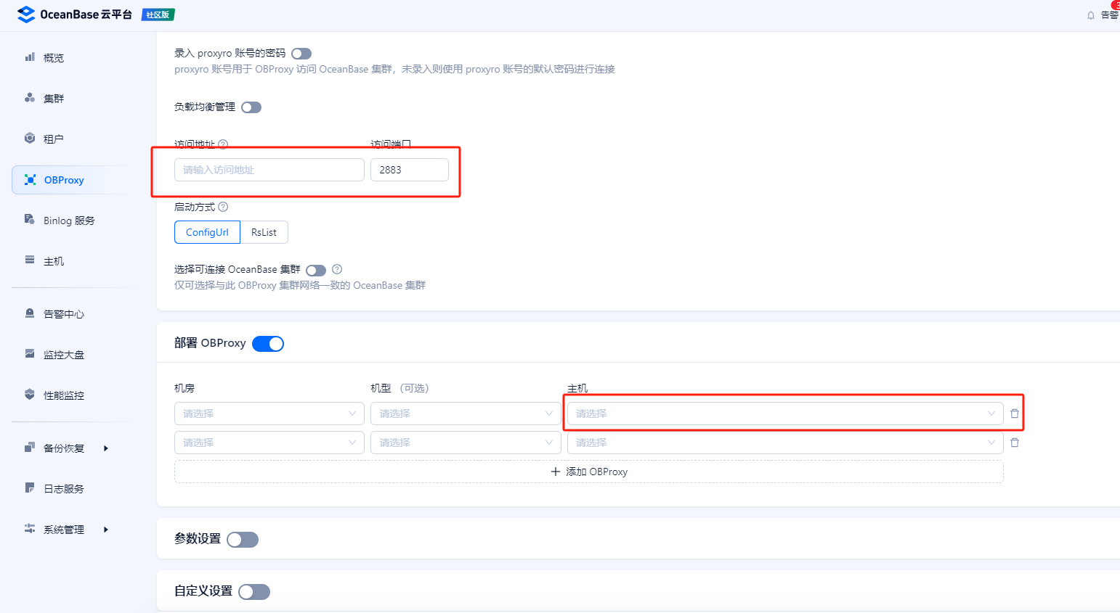Expand the 备份恢复 submenu arrow
Viewport: 1120px width, 613px height.
tap(106, 448)
